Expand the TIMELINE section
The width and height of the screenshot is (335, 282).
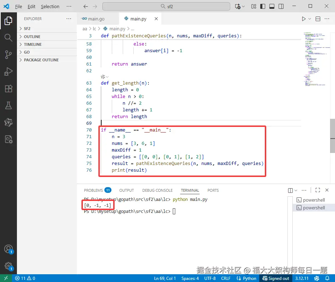coord(47,44)
